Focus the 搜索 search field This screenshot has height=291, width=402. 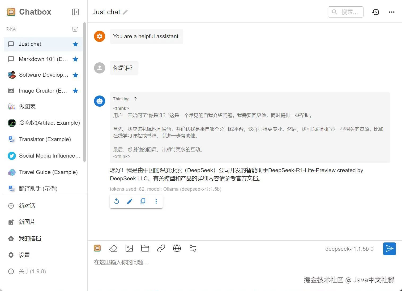point(346,12)
